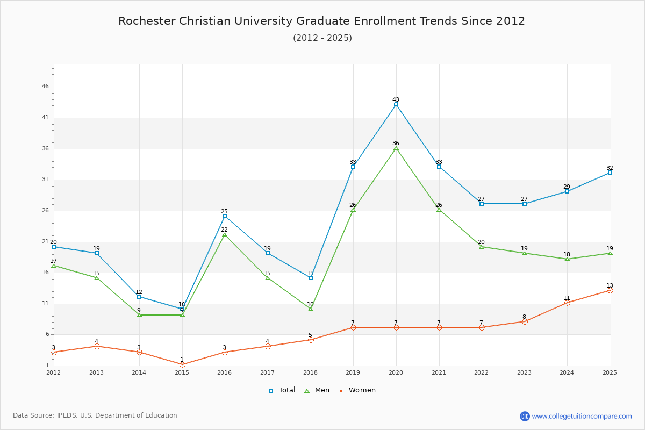
Task: Click the Men data point 22 in 2016
Action: [x=225, y=234]
